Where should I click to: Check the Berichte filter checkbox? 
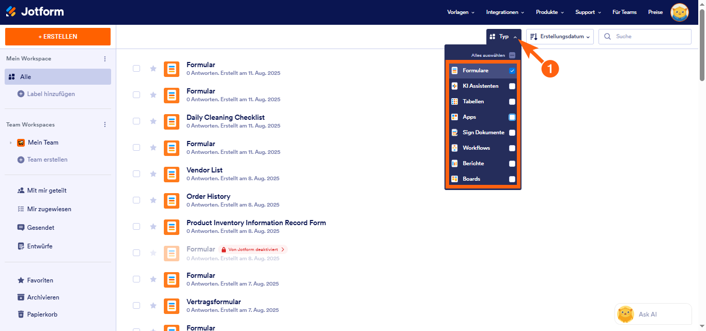[x=512, y=164]
